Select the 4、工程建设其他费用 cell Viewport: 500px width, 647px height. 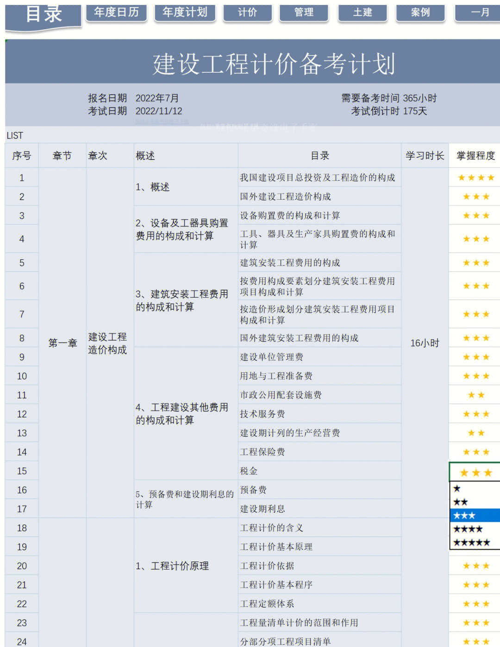(x=186, y=414)
